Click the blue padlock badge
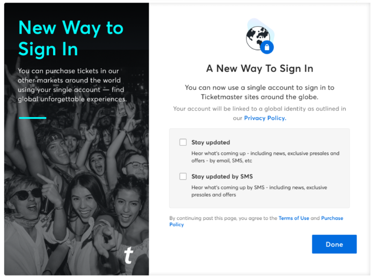 (267, 48)
